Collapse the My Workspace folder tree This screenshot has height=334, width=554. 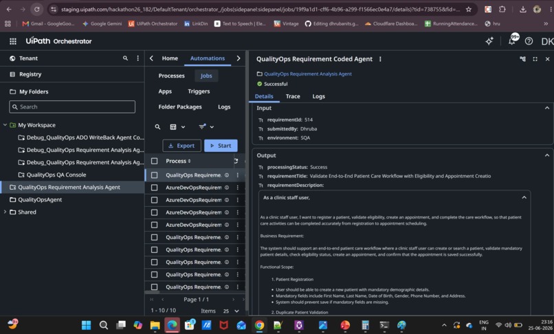pos(5,125)
